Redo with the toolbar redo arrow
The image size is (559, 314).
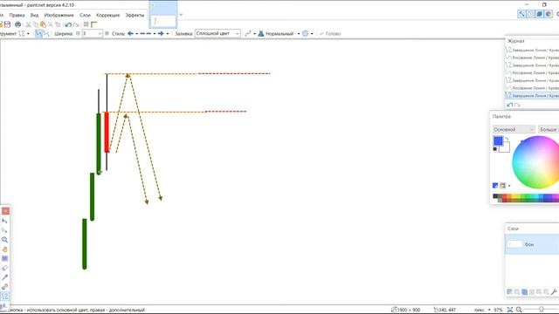click(x=76, y=24)
